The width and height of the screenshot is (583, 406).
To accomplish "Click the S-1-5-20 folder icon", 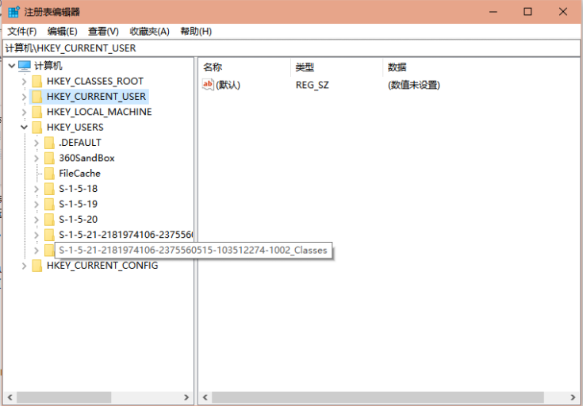I will pos(49,220).
